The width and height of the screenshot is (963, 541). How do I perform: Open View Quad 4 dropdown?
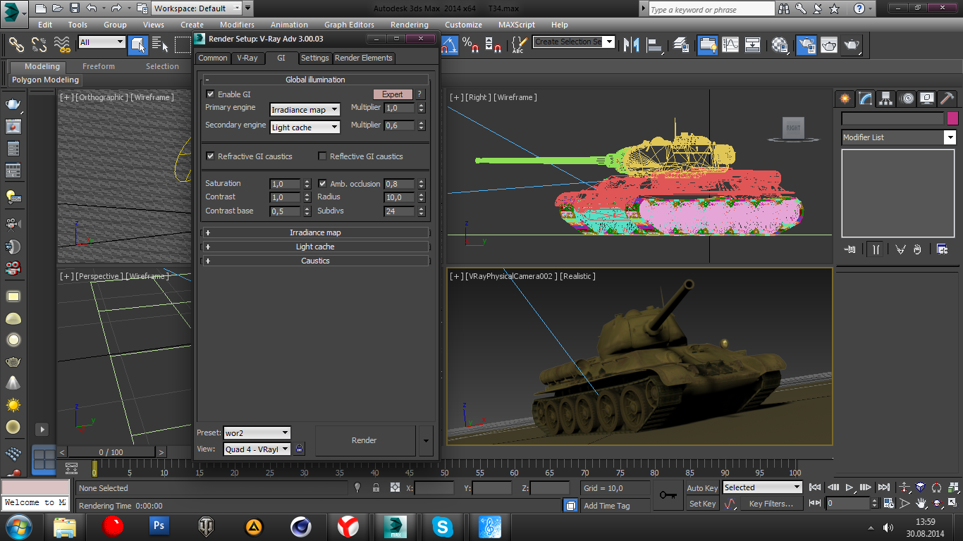pyautogui.click(x=257, y=449)
